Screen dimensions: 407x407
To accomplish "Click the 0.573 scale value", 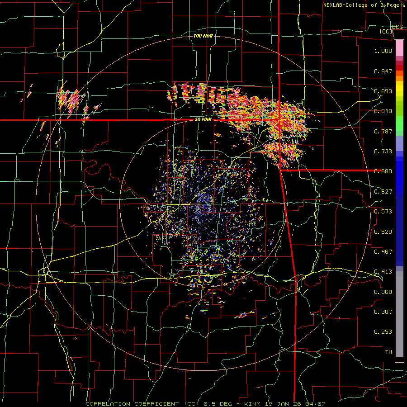I will point(383,212).
